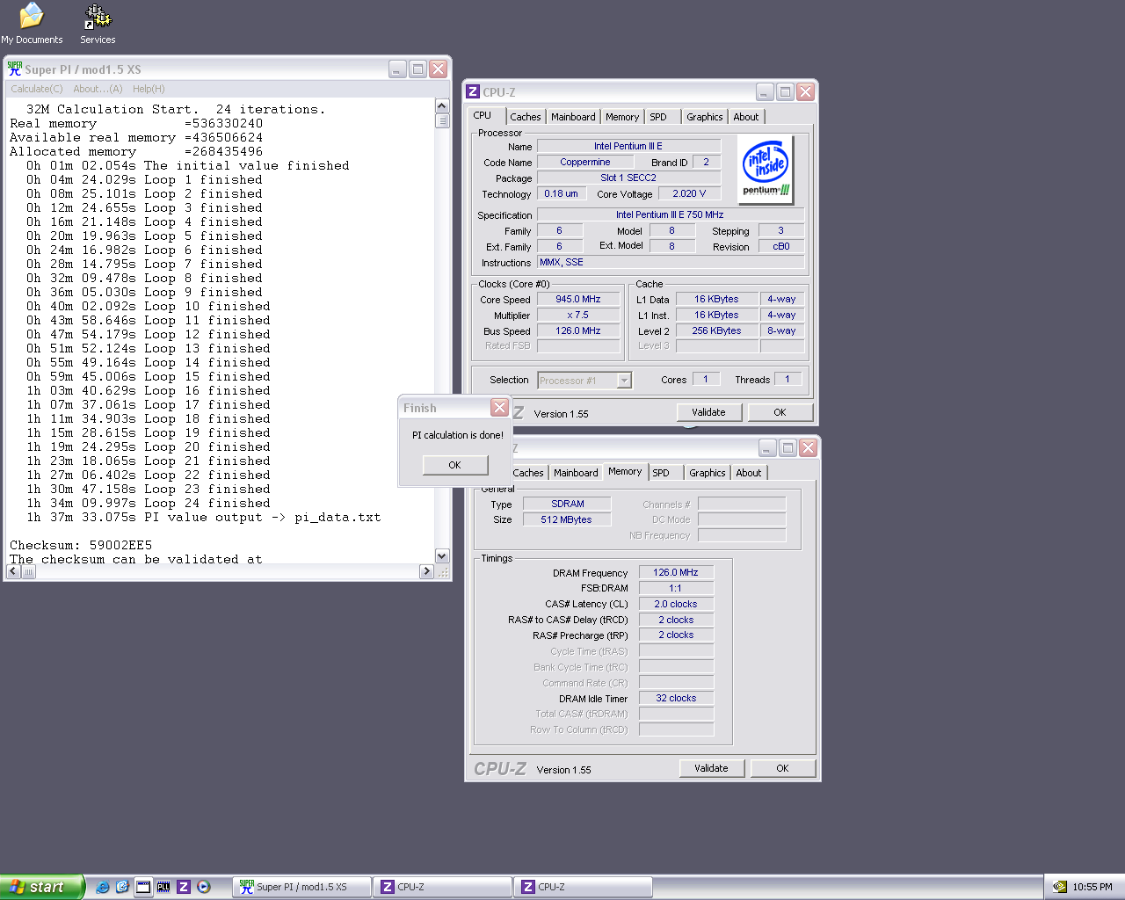This screenshot has width=1125, height=900.
Task: Click the Super PI horizontal scroll right arrow
Action: pos(426,571)
